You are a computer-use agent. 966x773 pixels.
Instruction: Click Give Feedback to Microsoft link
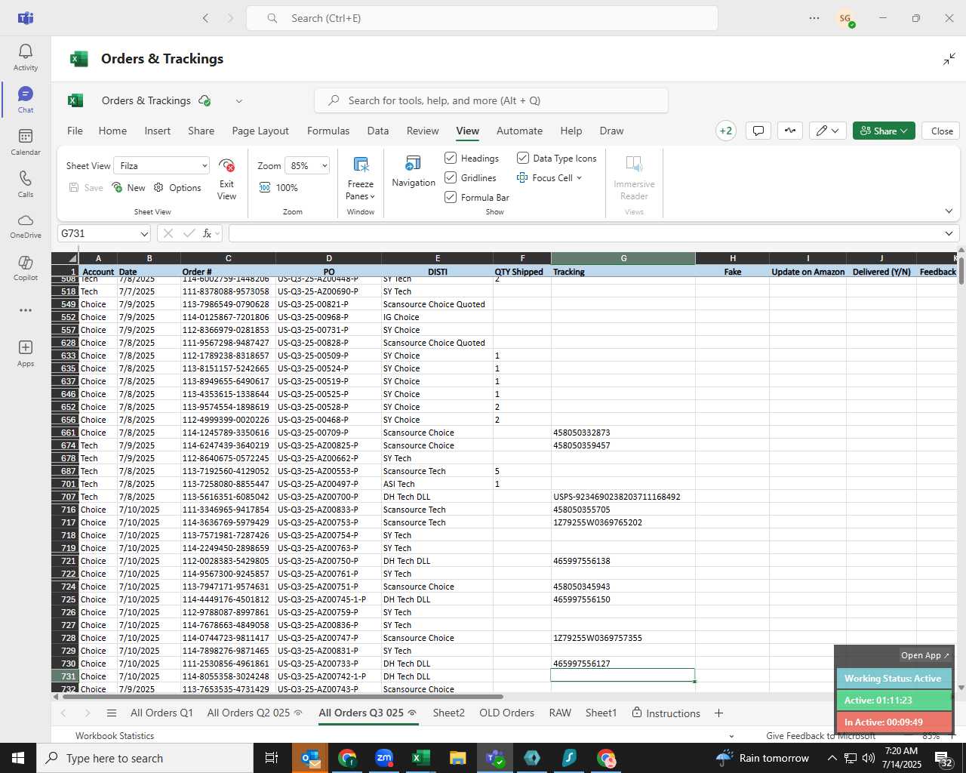(821, 736)
